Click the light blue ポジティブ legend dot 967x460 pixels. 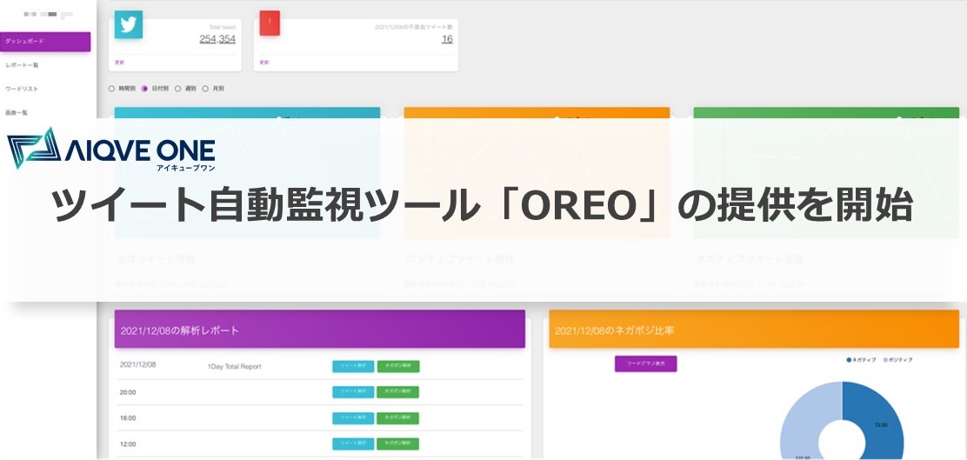886,359
